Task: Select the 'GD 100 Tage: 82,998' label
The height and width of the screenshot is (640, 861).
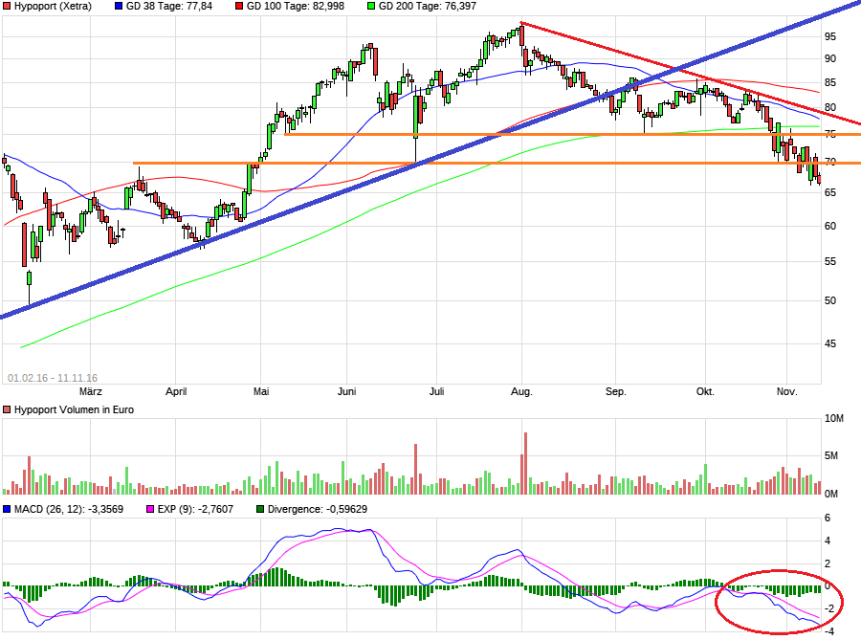Action: [296, 7]
